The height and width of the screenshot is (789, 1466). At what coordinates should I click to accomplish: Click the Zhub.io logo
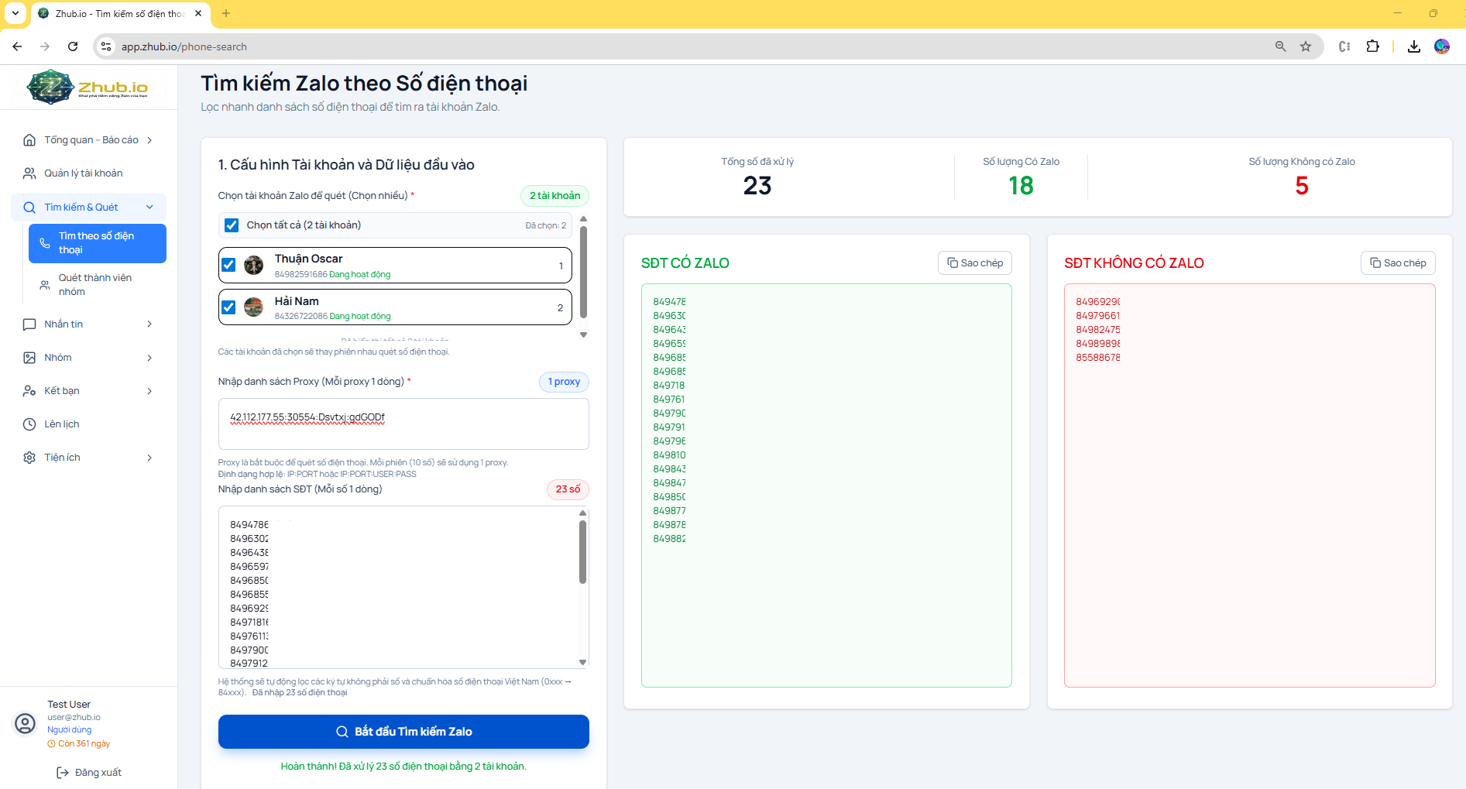pyautogui.click(x=87, y=87)
